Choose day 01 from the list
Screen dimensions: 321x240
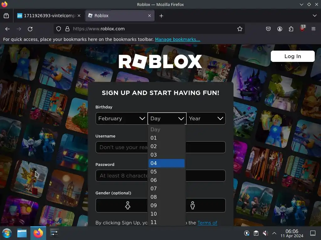166,138
